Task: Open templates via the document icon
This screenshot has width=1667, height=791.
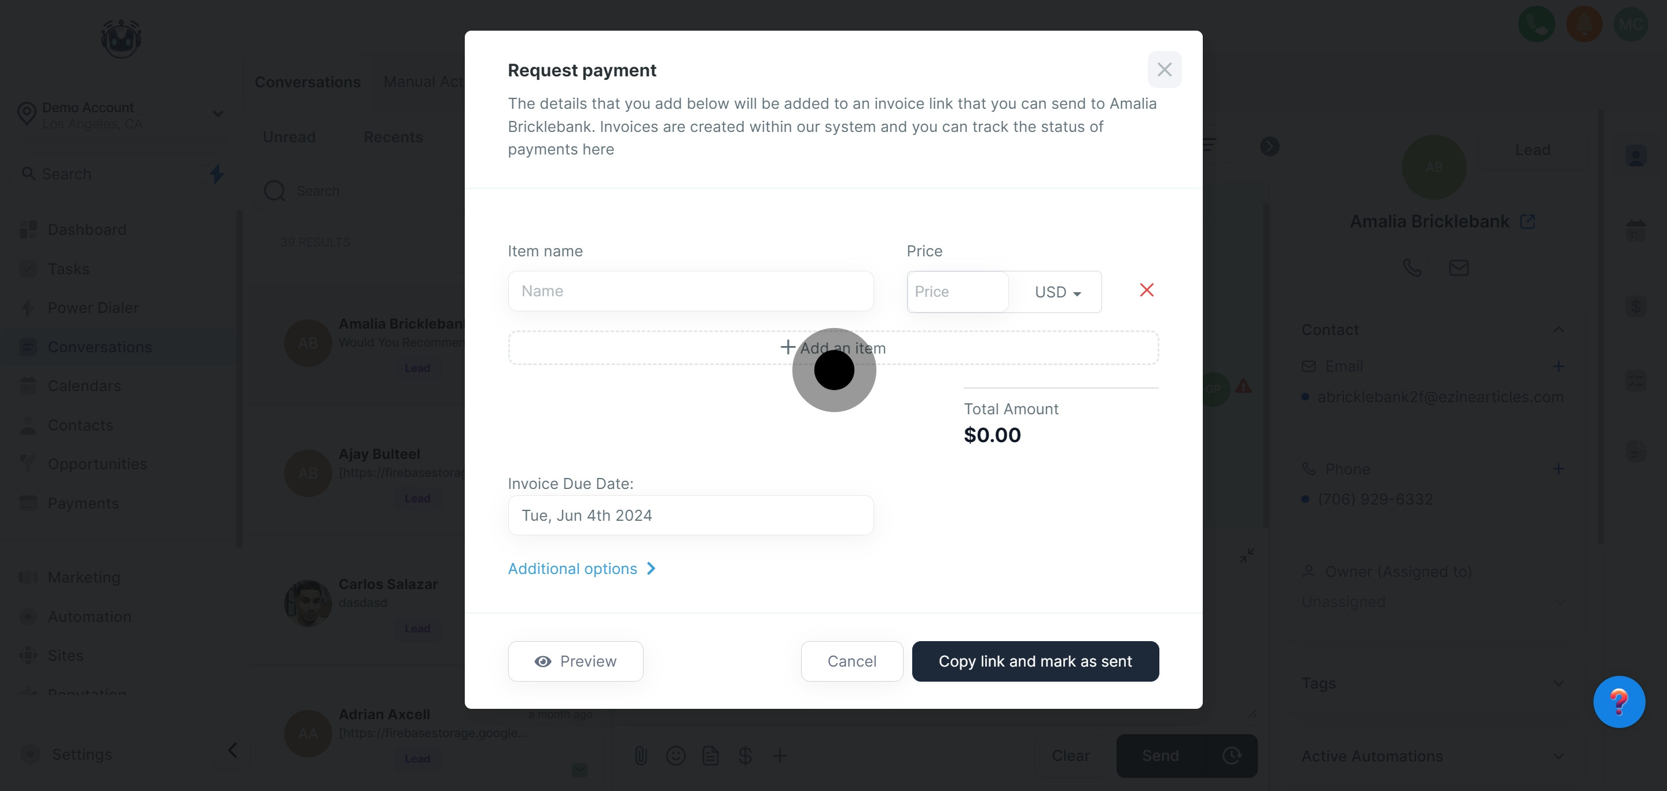Action: (x=711, y=756)
